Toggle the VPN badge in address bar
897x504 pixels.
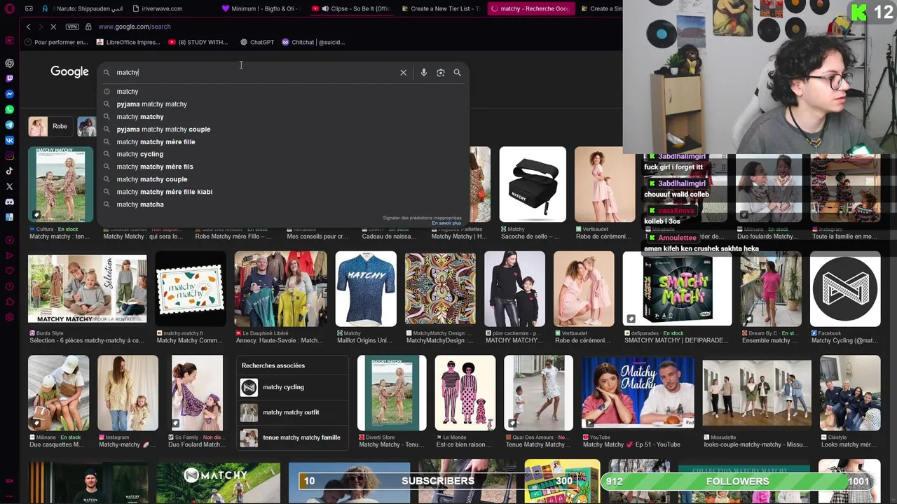coord(72,27)
